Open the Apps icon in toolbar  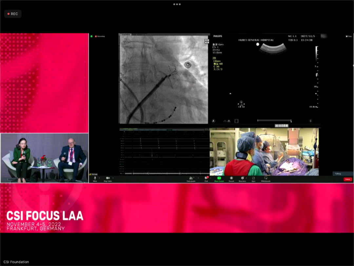pyautogui.click(x=253, y=178)
